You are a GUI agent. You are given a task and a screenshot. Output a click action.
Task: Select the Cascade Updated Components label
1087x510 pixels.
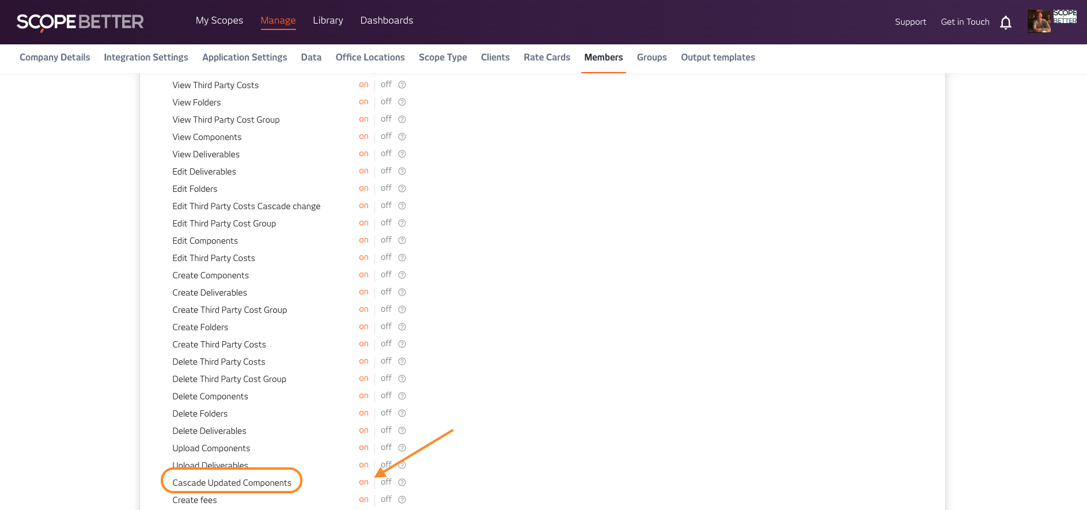point(232,483)
